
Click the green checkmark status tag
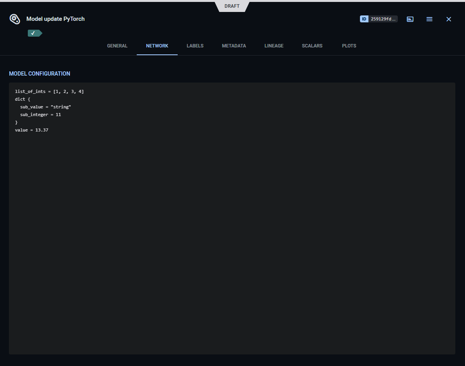click(34, 33)
